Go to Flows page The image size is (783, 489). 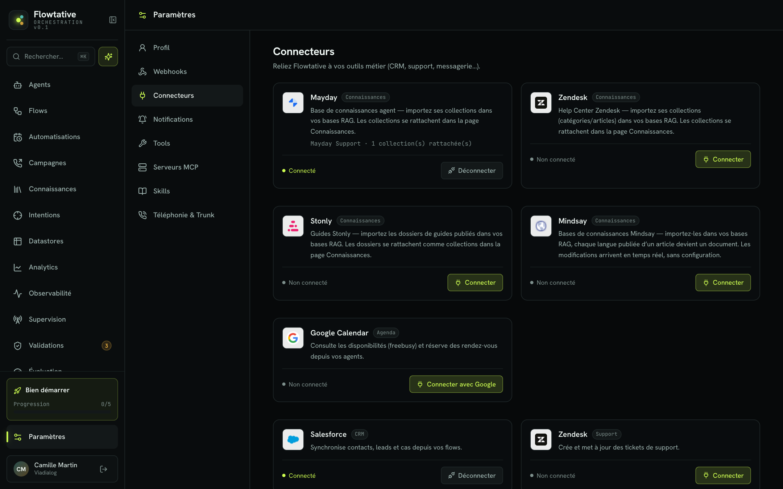click(x=62, y=111)
